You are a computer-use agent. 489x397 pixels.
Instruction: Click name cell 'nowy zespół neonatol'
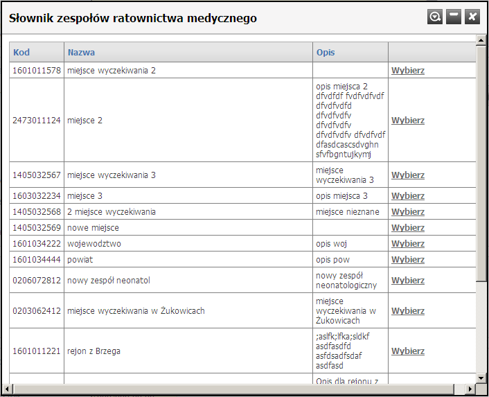pos(188,281)
